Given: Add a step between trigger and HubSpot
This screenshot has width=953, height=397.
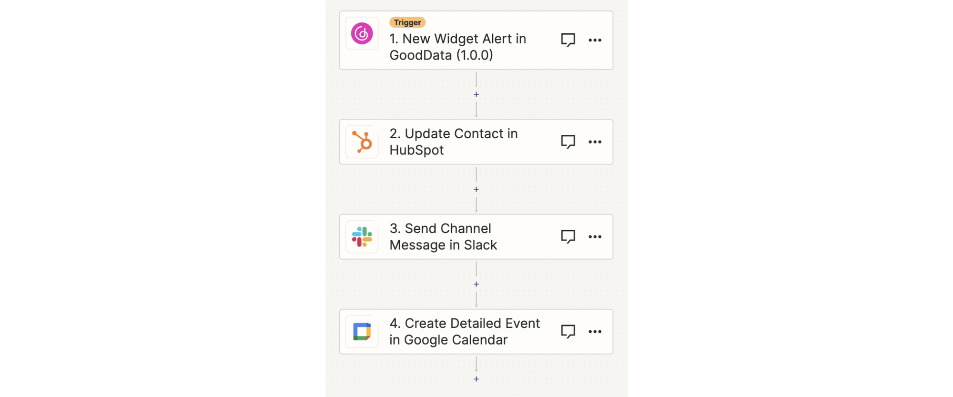Looking at the screenshot, I should 476,94.
